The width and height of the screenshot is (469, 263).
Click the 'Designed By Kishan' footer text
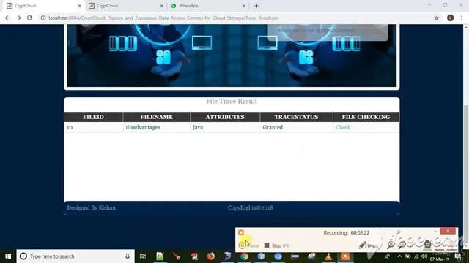coord(91,207)
